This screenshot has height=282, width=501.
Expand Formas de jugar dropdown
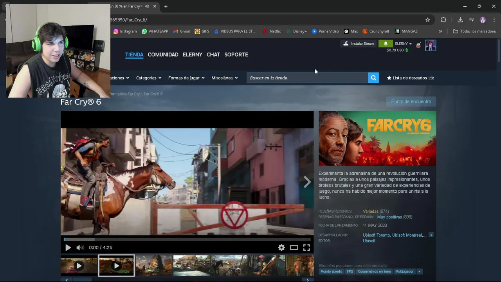(x=186, y=78)
